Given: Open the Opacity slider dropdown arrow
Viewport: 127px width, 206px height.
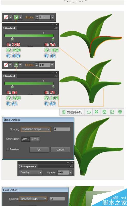Looking at the screenshot, I should click(71, 173).
